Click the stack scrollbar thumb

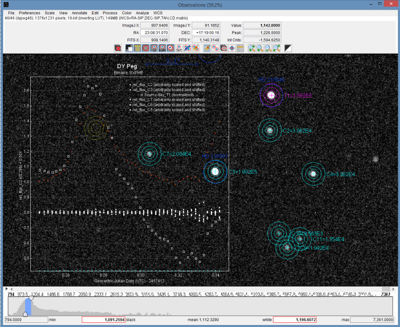386,289
